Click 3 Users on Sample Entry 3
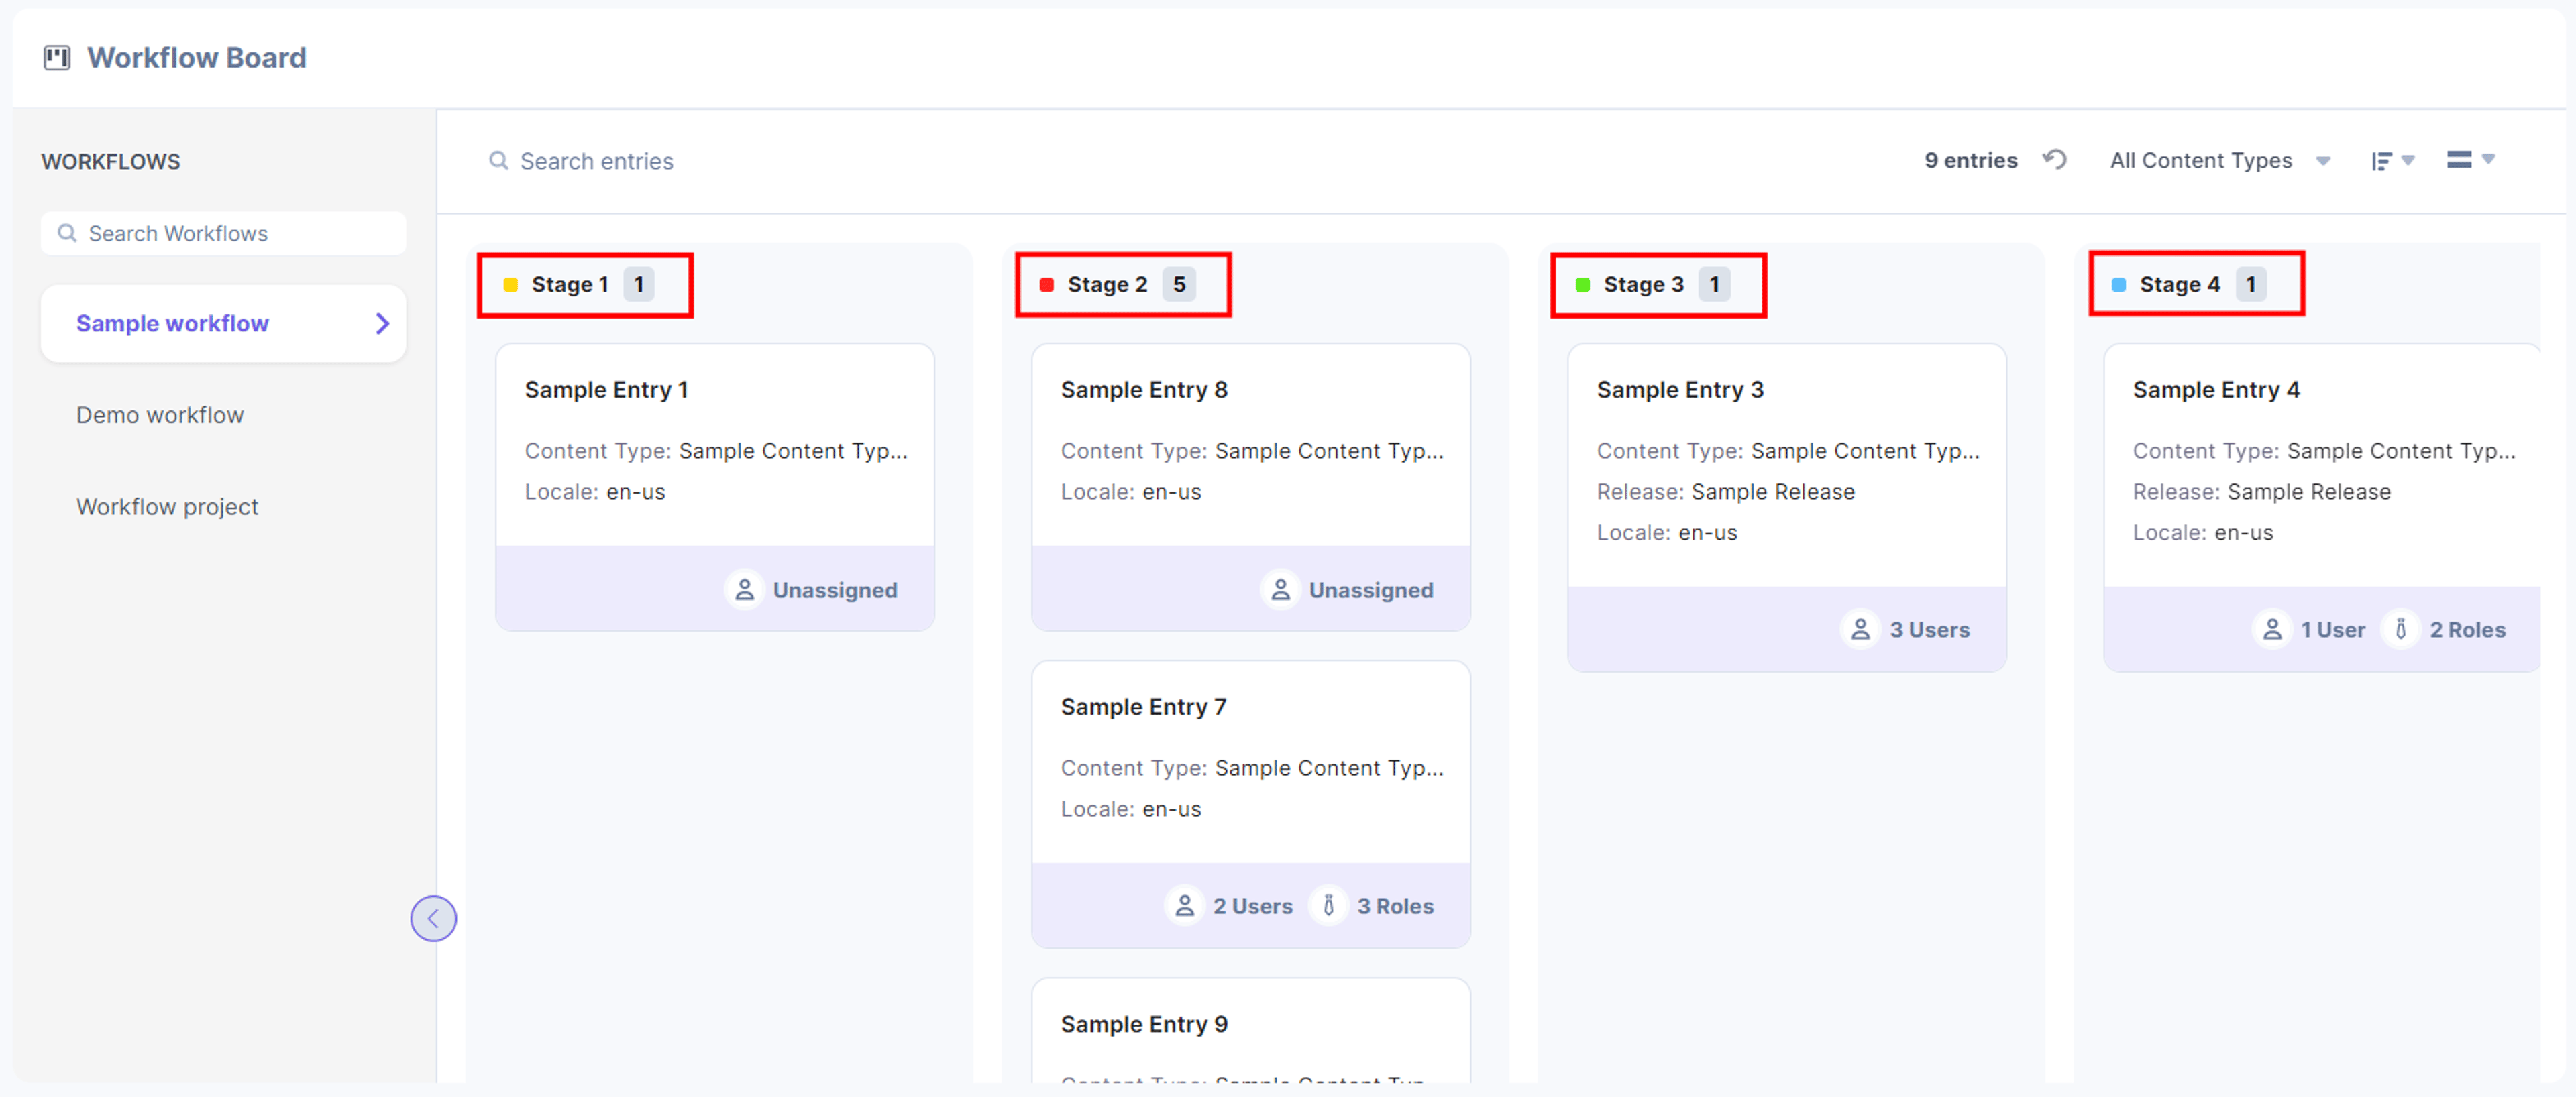Viewport: 2576px width, 1097px height. (1929, 630)
